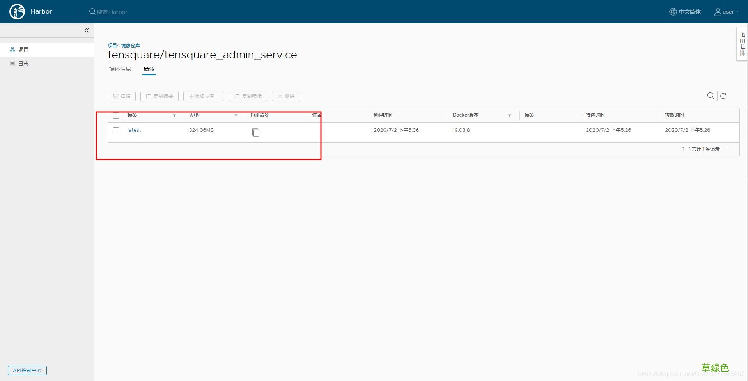
Task: Open filter for 标签 tag column
Action: tap(174, 116)
